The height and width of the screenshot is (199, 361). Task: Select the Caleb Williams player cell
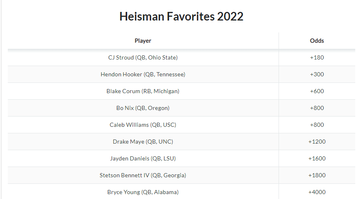[143, 125]
